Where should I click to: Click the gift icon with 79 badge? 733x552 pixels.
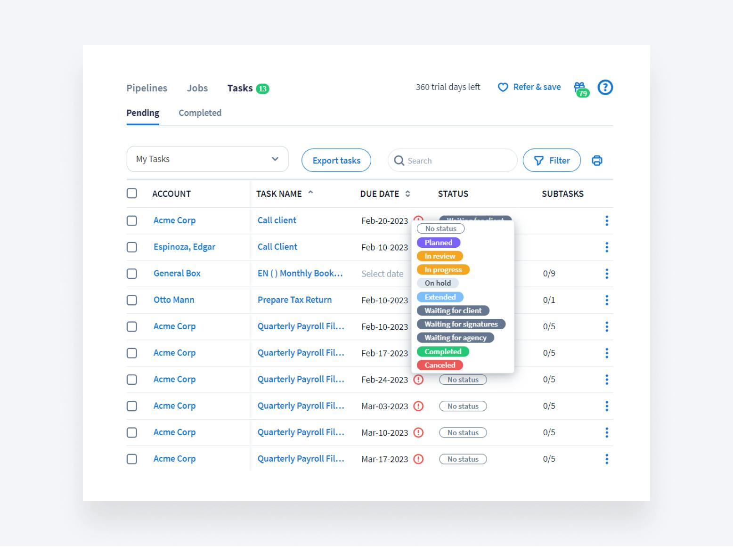[580, 88]
